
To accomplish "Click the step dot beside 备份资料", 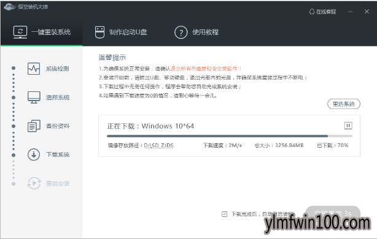I will point(14,126).
